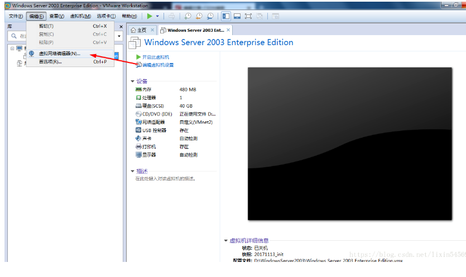Select the 声卡 sound card device
This screenshot has height=277, width=466.
pyautogui.click(x=143, y=138)
